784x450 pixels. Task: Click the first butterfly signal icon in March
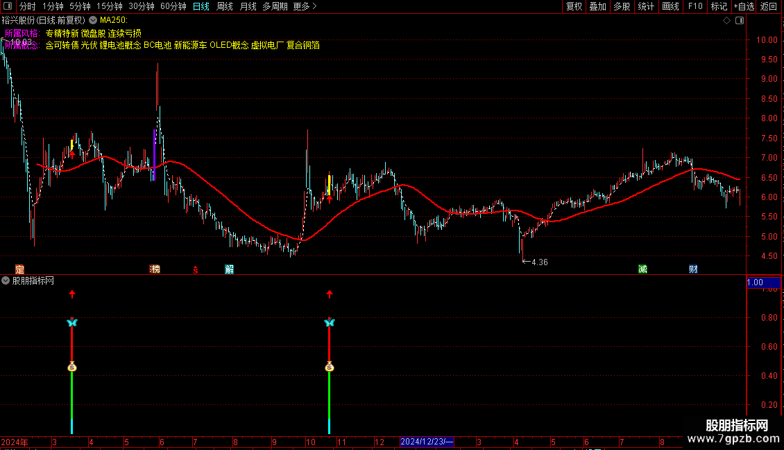pyautogui.click(x=72, y=323)
